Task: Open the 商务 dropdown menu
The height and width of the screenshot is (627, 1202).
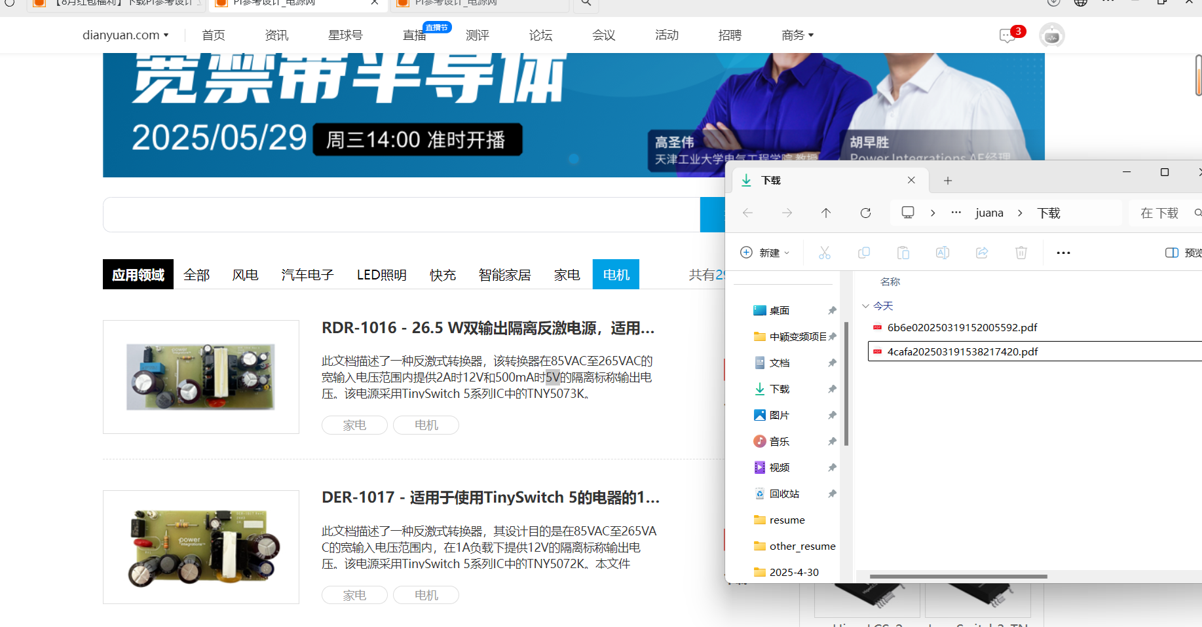Action: coord(797,35)
